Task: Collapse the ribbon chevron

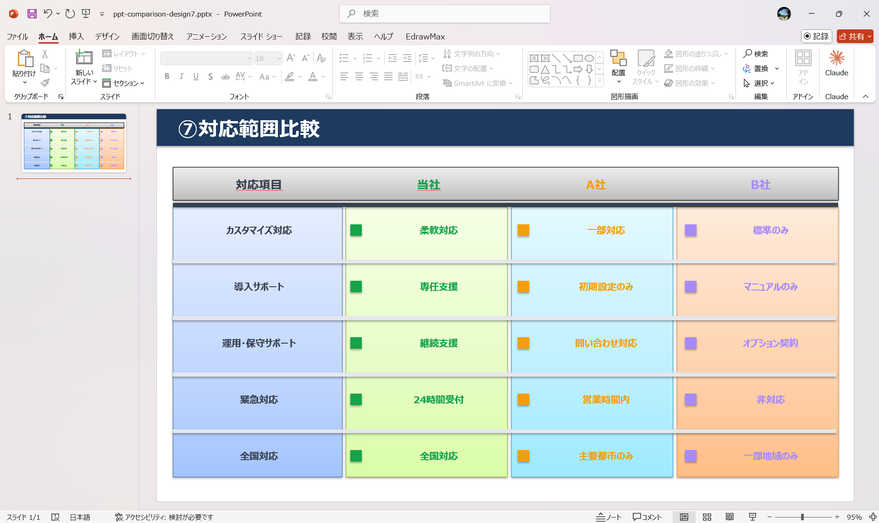Action: point(866,96)
